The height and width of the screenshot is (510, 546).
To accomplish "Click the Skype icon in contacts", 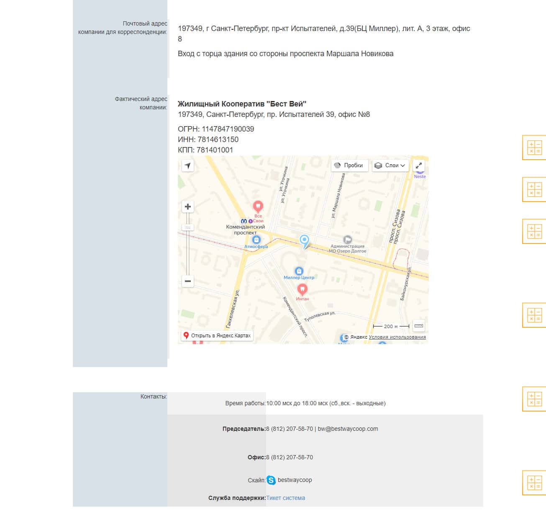I will [271, 480].
